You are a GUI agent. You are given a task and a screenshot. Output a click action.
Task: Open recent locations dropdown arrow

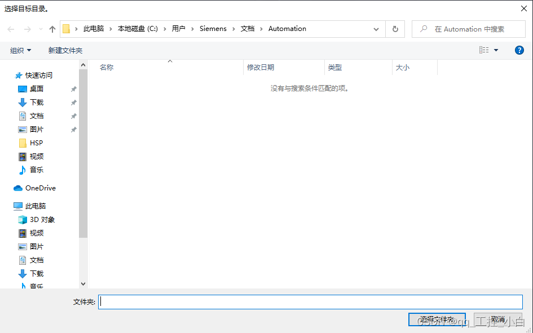pos(41,29)
